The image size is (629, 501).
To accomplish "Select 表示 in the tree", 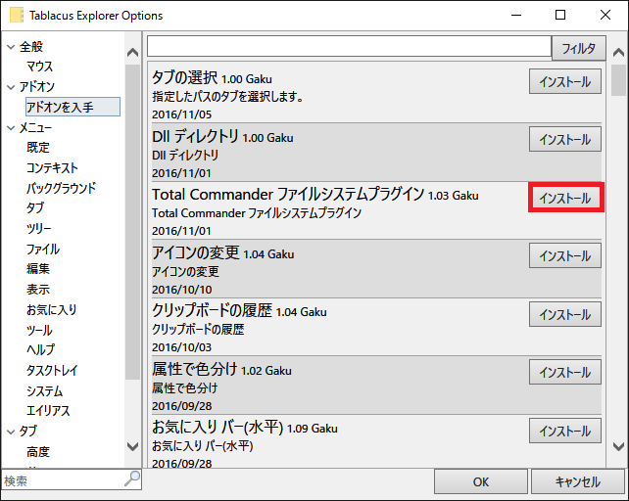I will pyautogui.click(x=38, y=290).
